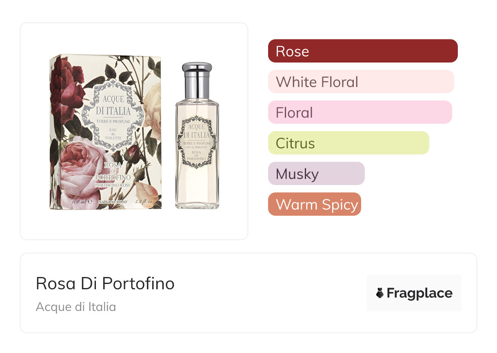
Task: Click the Acque di Italia emblem on box
Action: [x=113, y=115]
